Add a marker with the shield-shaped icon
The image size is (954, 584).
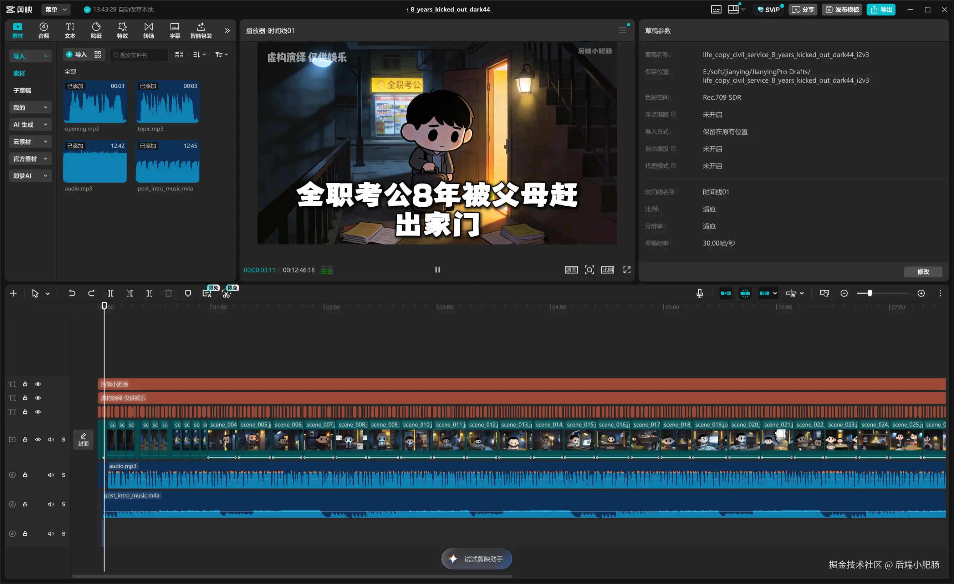[188, 293]
